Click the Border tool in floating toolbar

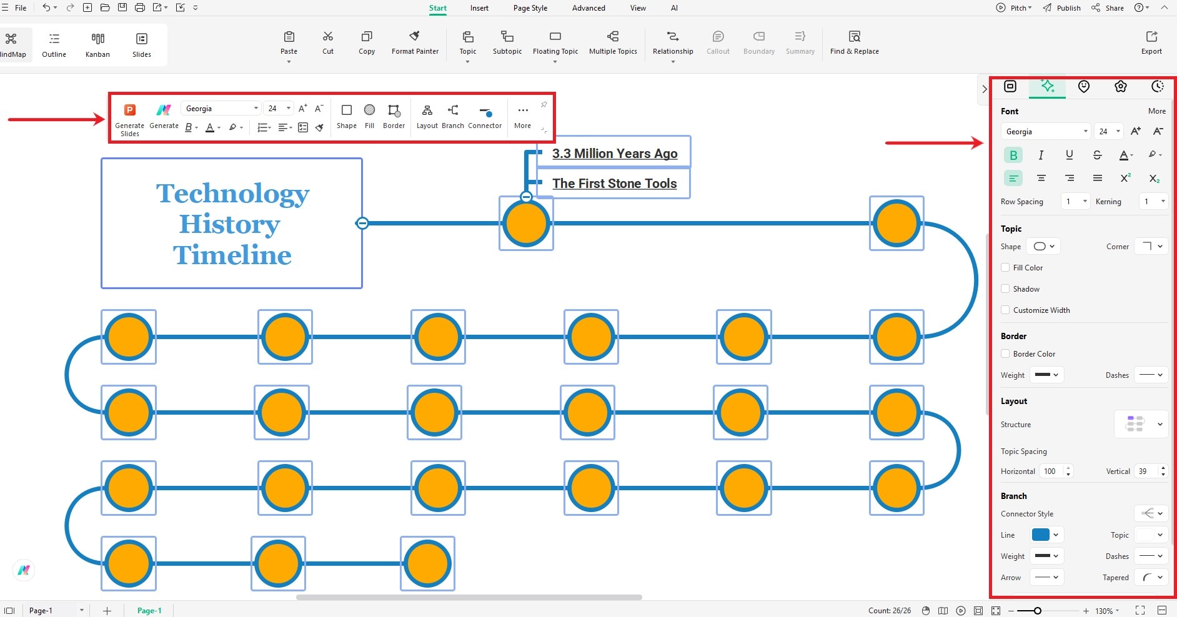click(394, 117)
